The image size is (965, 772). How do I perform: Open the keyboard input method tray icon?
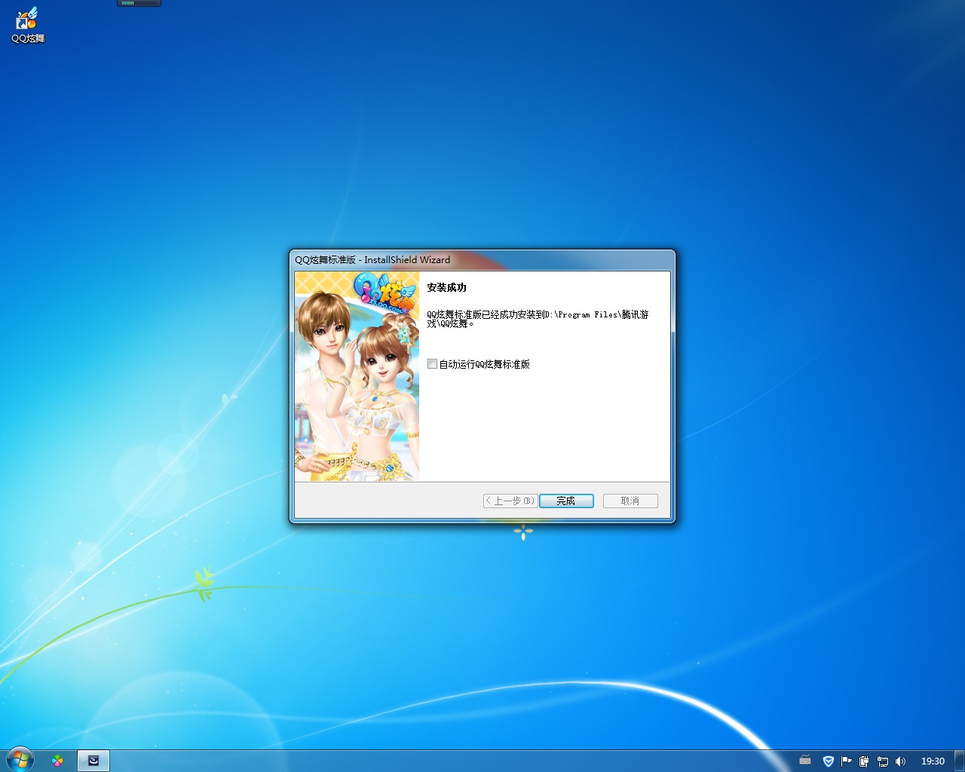[805, 761]
